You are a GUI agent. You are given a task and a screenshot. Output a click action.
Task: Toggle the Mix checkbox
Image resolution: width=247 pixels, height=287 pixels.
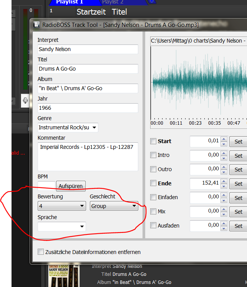pyautogui.click(x=153, y=211)
